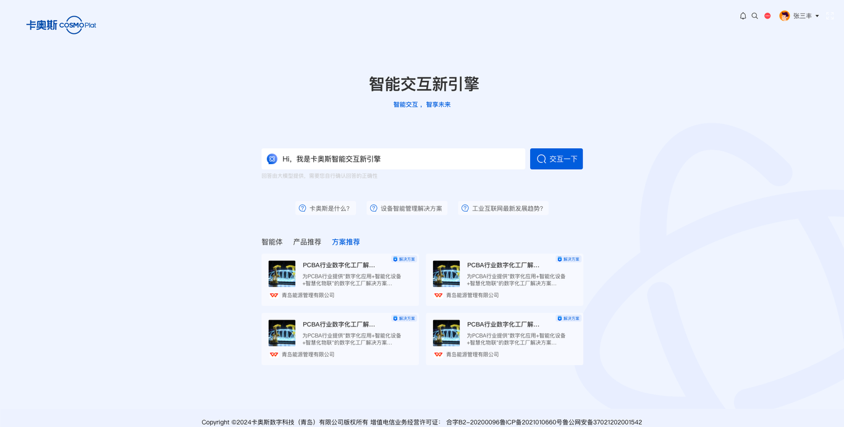Screen dimensions: 844x427
Task: Click the engine icon inside the search box
Action: [272, 159]
